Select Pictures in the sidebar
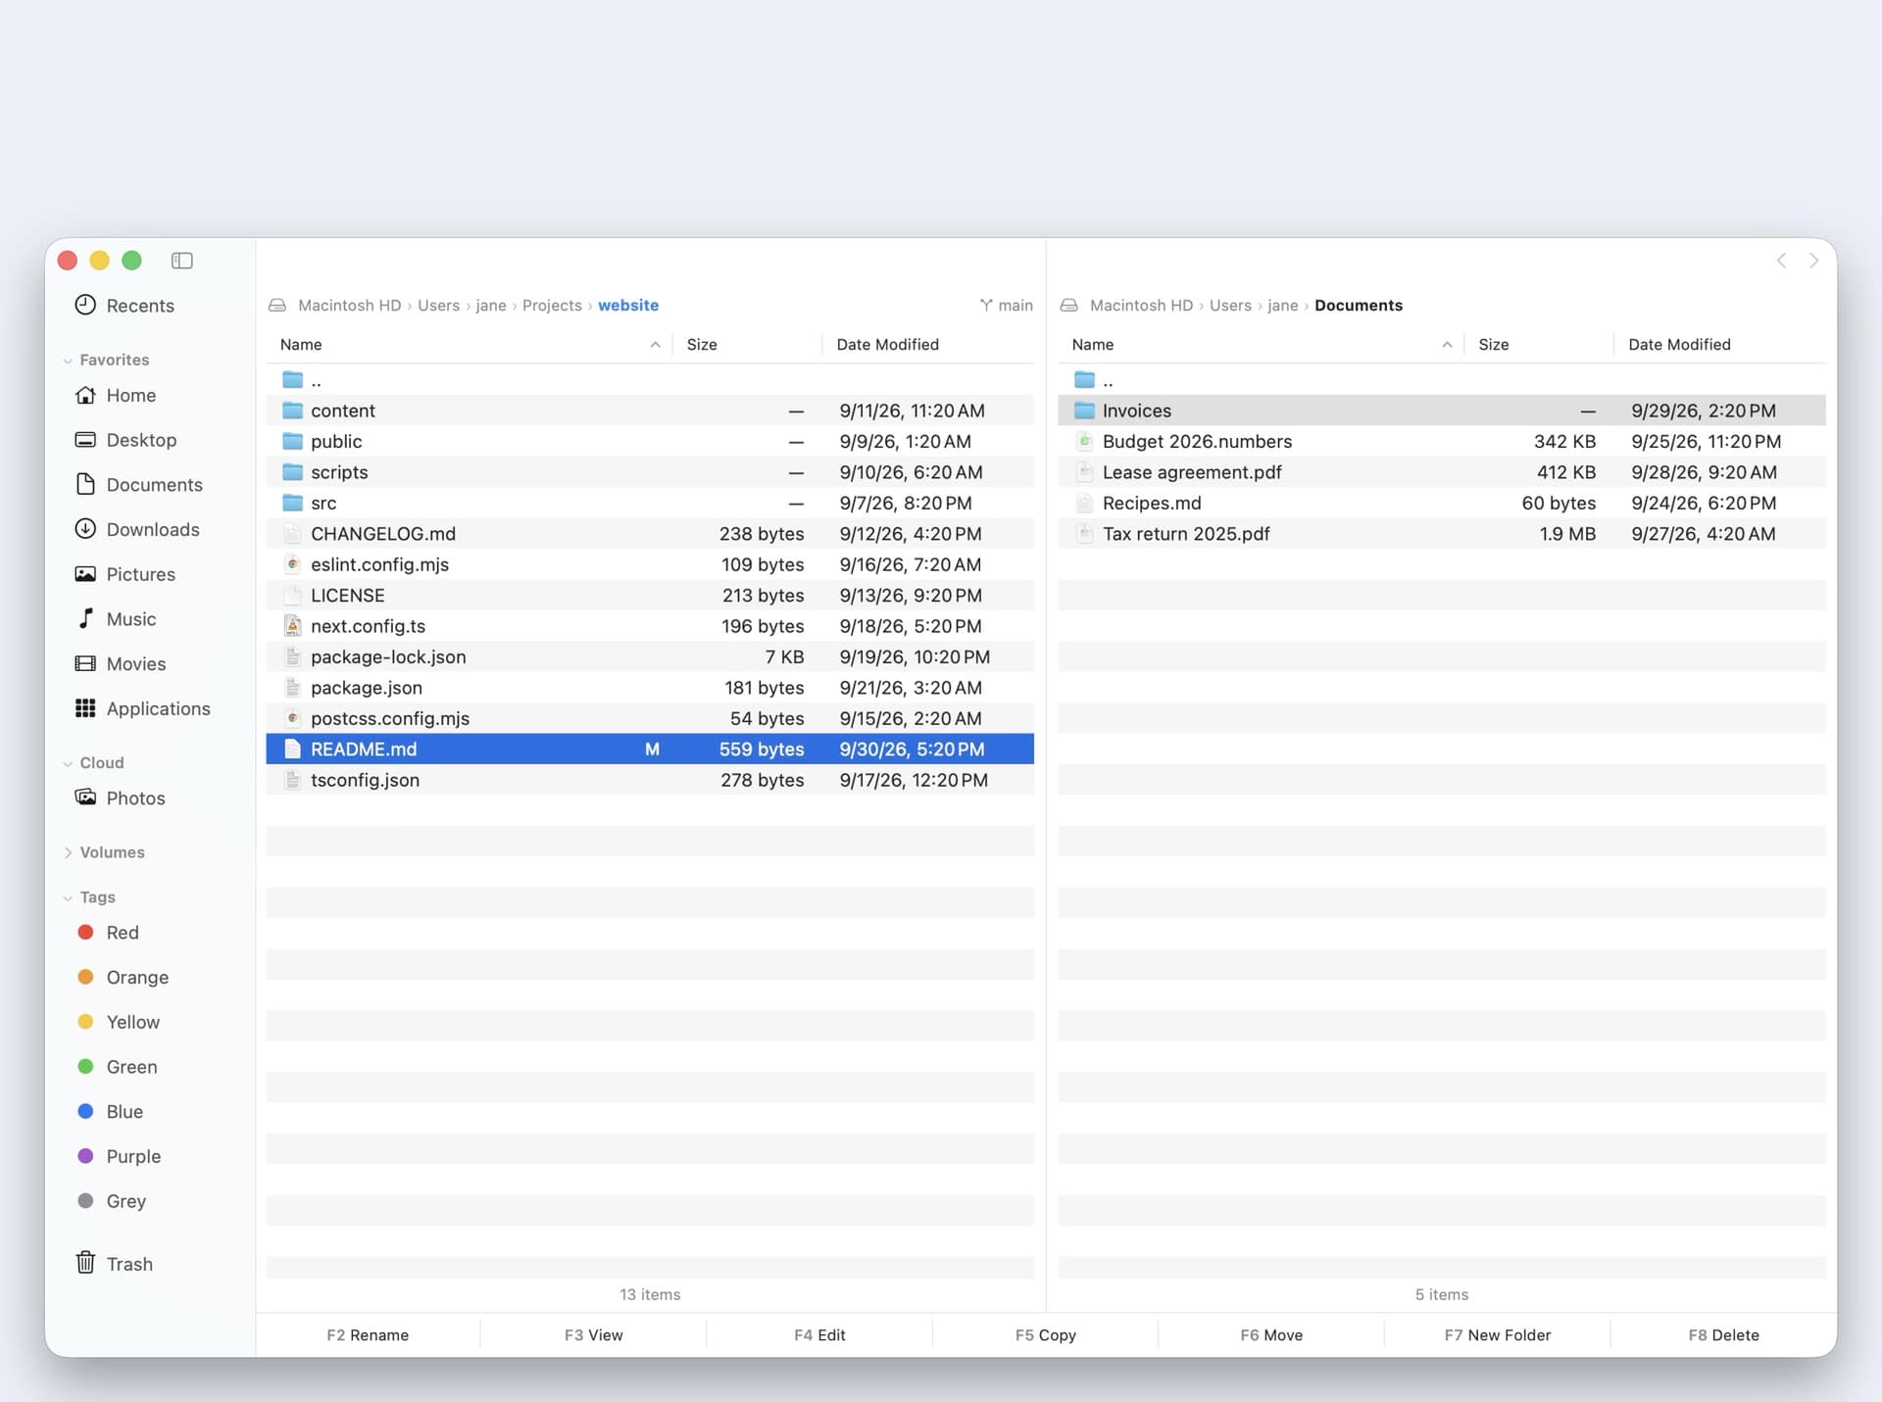Viewport: 1882px width, 1402px height. tap(125, 574)
